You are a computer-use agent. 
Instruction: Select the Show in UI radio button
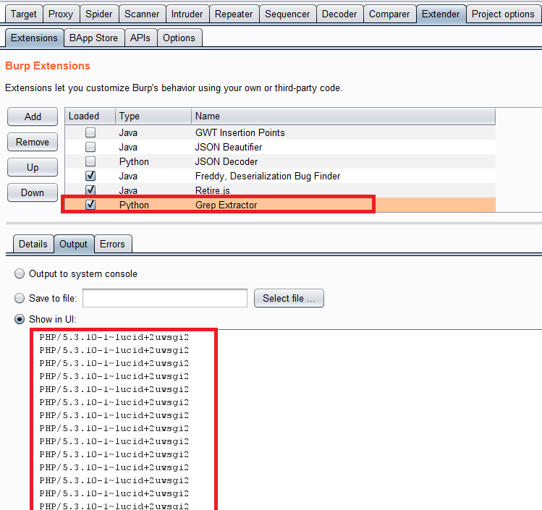20,320
